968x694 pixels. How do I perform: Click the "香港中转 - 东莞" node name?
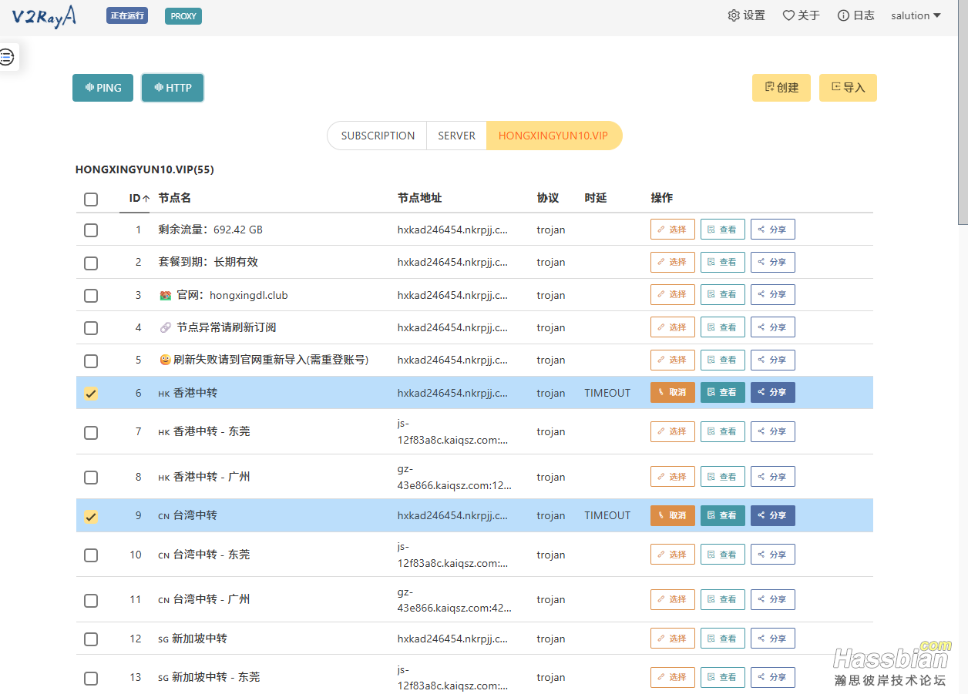tap(203, 431)
